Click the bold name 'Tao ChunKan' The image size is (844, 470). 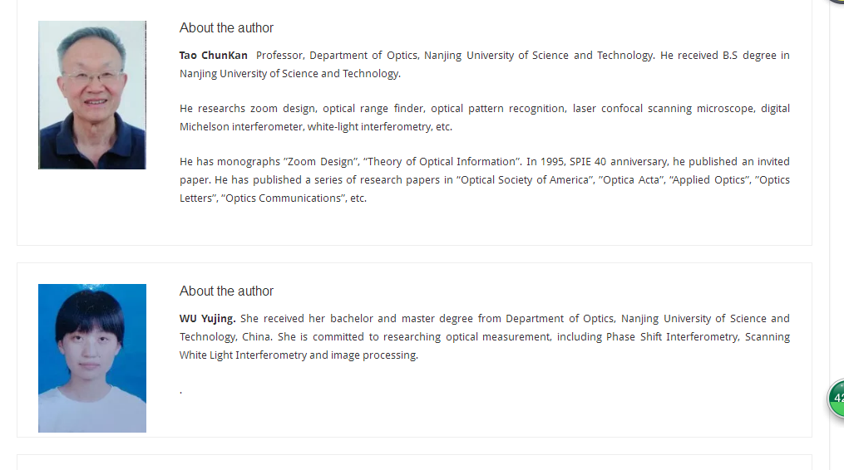213,56
